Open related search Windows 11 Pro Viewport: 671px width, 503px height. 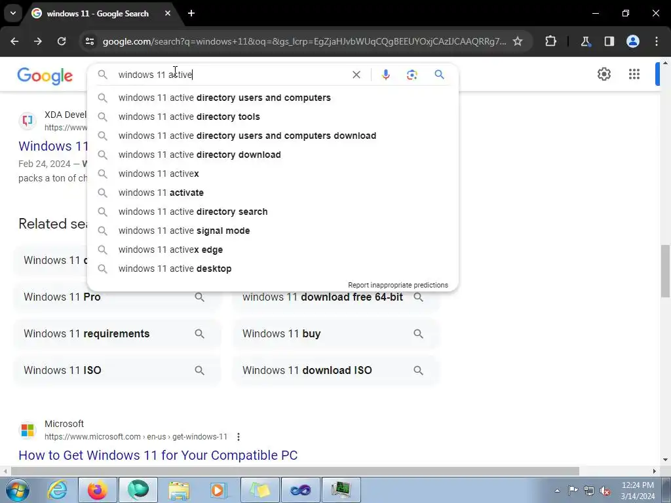pyautogui.click(x=117, y=297)
